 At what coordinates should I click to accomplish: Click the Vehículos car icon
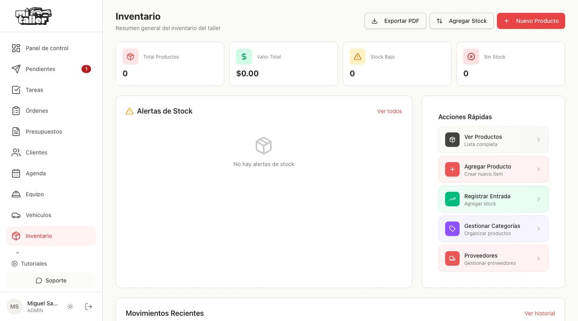[x=16, y=215]
